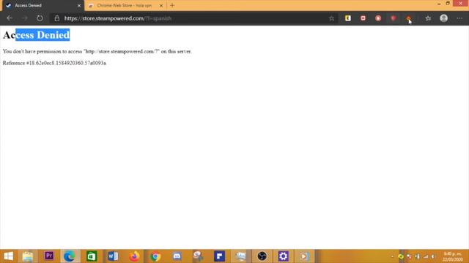
Task: Open Microsoft Word from taskbar
Action: pyautogui.click(x=113, y=256)
